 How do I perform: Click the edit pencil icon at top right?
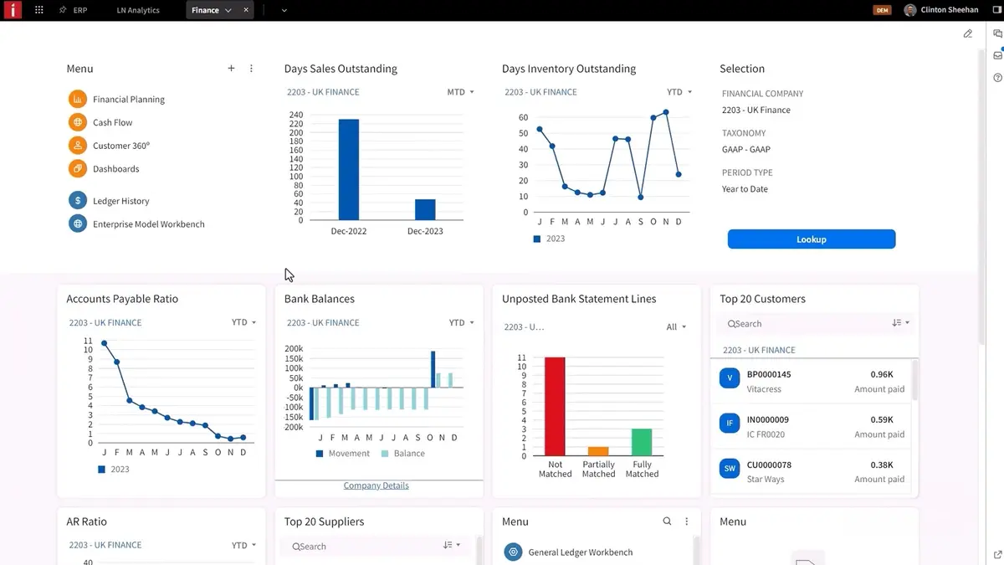[968, 34]
